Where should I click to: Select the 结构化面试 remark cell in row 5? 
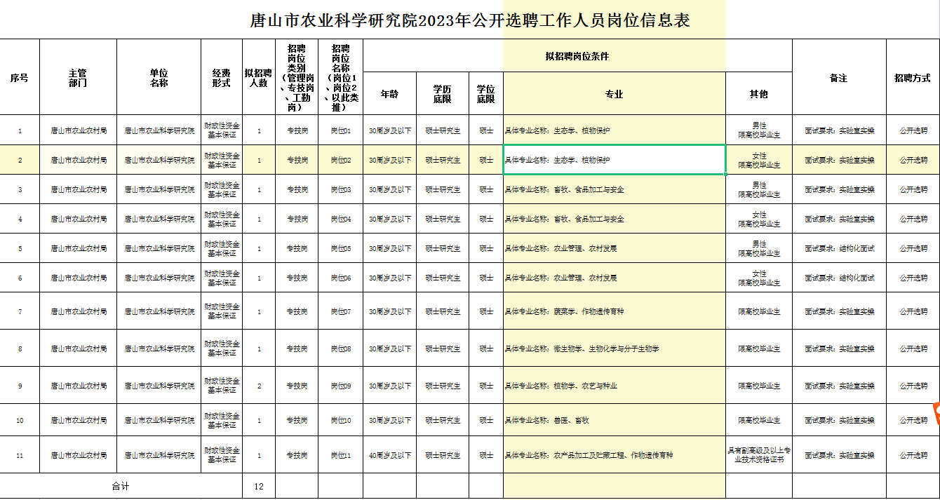tap(839, 248)
